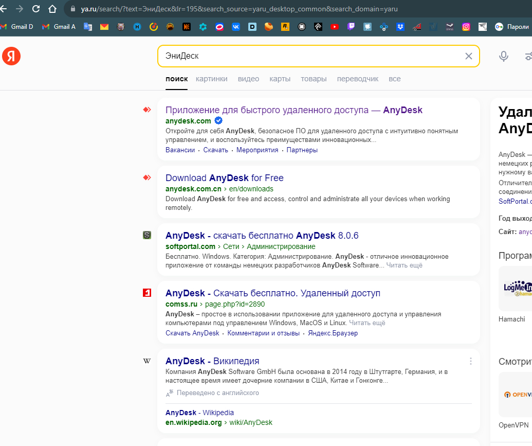Open the 'Скачать AnyDesk' sitelink

click(x=192, y=333)
